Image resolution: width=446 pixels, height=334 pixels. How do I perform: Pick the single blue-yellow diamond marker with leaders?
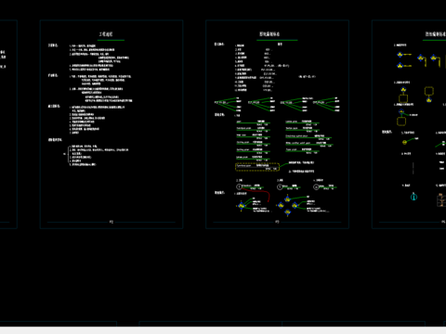[242, 205]
